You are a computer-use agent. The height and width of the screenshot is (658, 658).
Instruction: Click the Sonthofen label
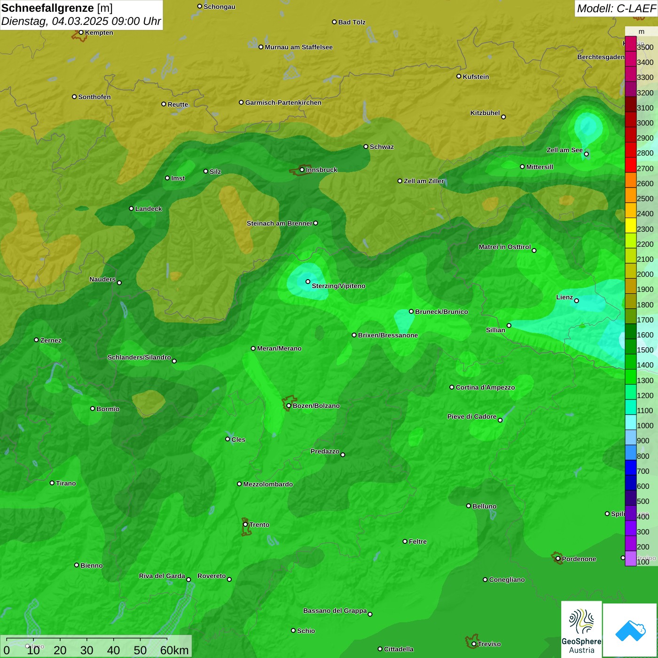point(94,97)
